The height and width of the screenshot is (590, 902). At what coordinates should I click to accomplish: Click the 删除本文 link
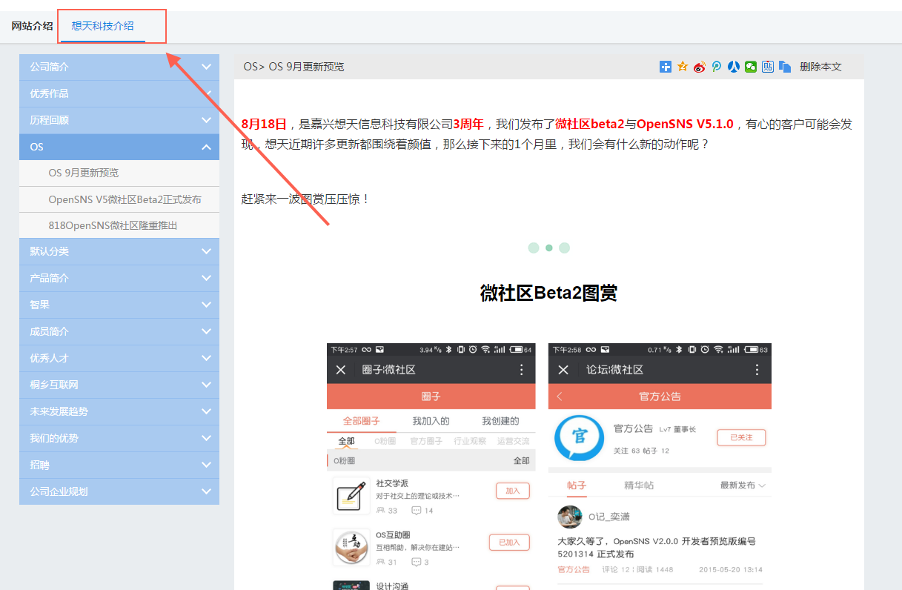(820, 67)
